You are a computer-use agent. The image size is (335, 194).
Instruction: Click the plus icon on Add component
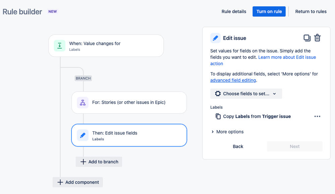[x=60, y=182]
